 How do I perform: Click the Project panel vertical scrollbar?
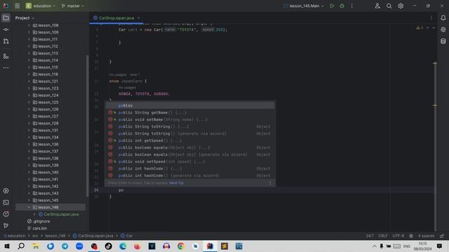[x=87, y=126]
